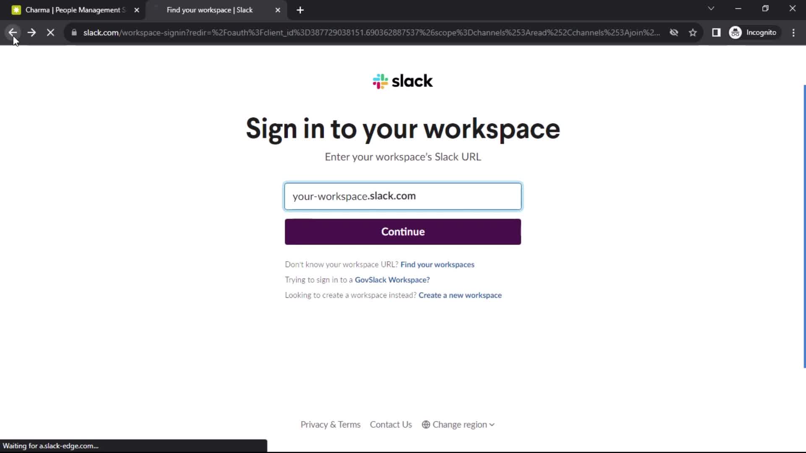Click the Slack logo
The width and height of the screenshot is (806, 453).
point(403,81)
